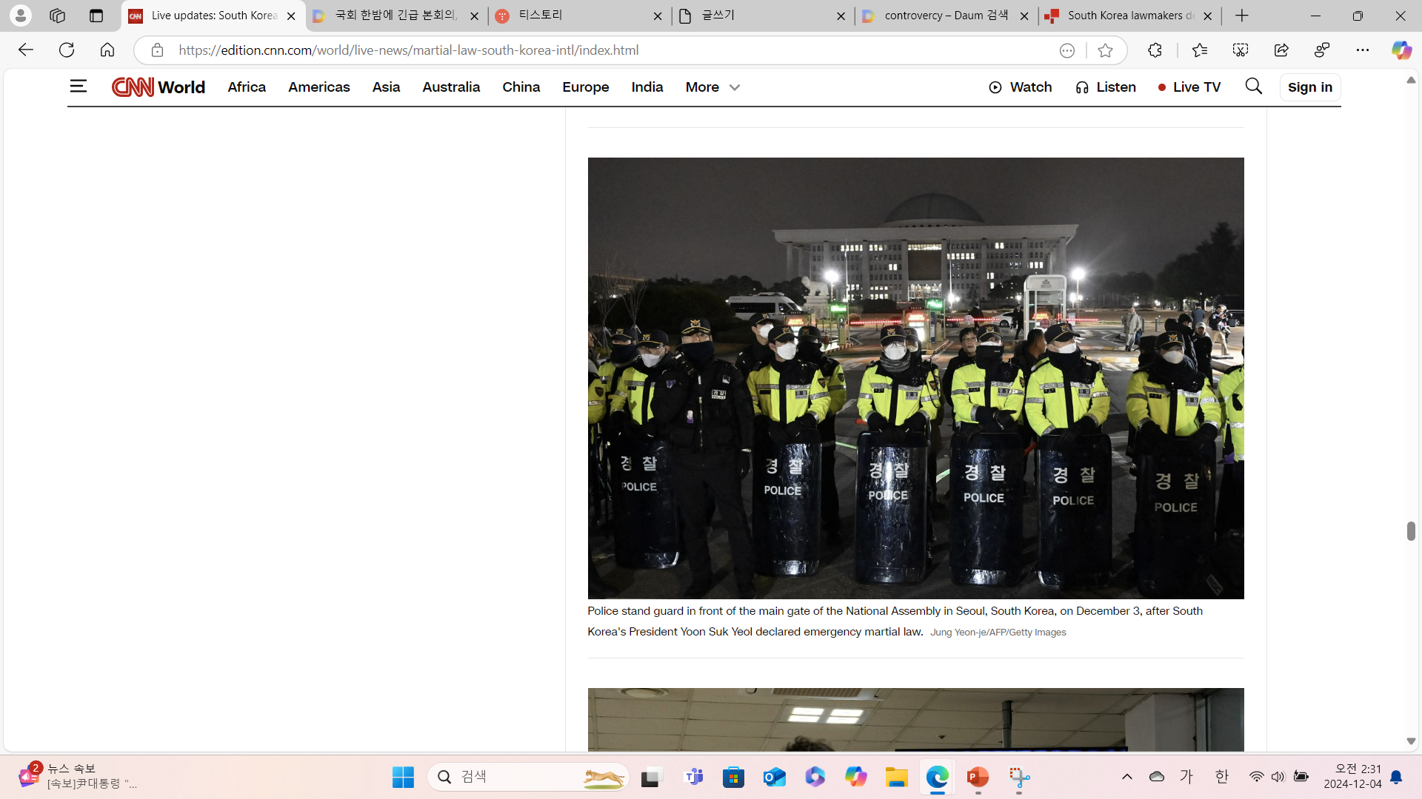Viewport: 1422px width, 799px height.
Task: Refresh the page
Action: 67,50
